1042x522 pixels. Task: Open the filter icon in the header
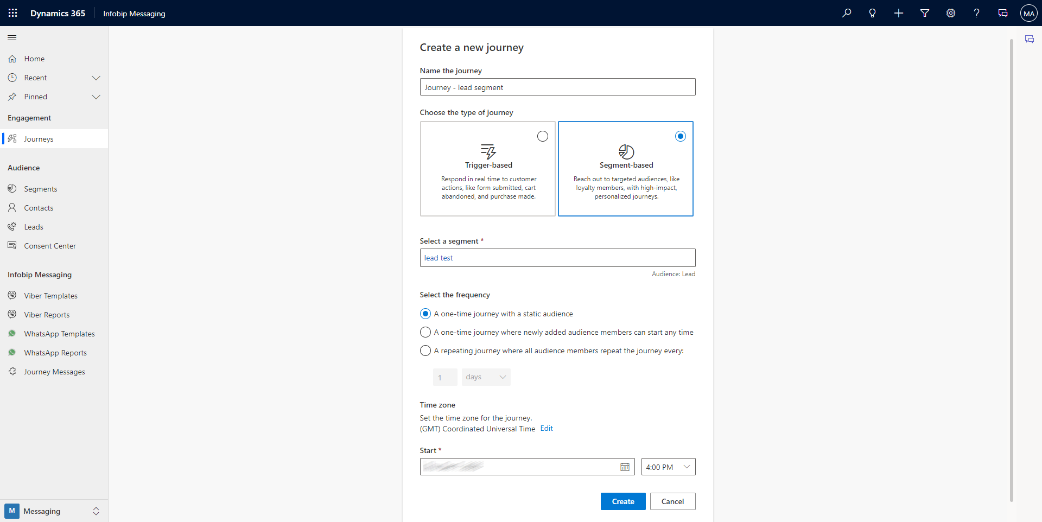point(924,13)
